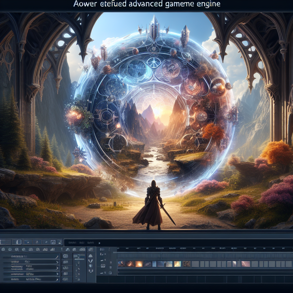Click the V-shaped down arrow icon

(x=91, y=261)
